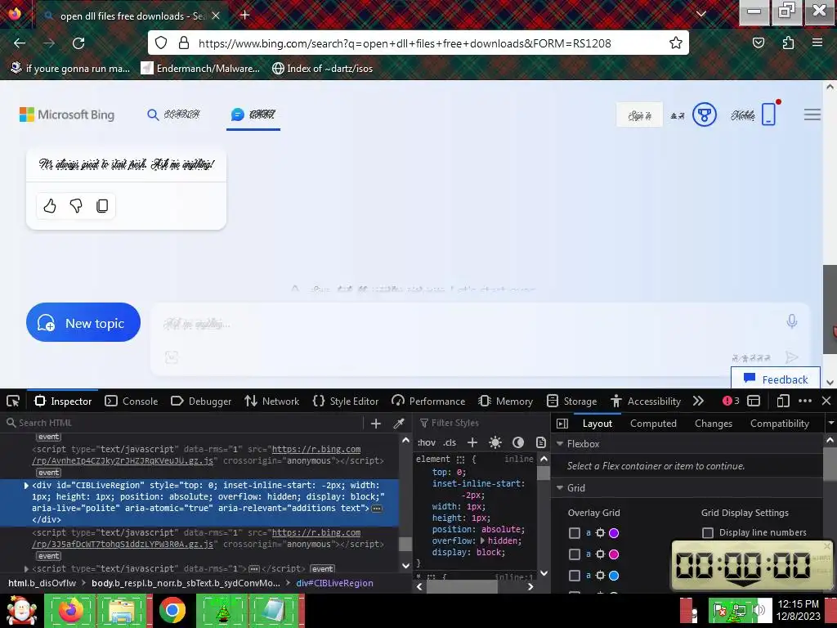Viewport: 837px width, 628px height.
Task: Add a new style rule with plus
Action: click(472, 442)
